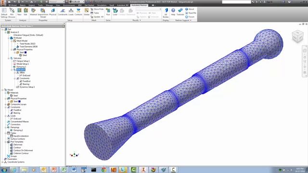The height and width of the screenshot is (173, 308).
Task: Open the Nastran Forum link
Action: pos(190,17)
